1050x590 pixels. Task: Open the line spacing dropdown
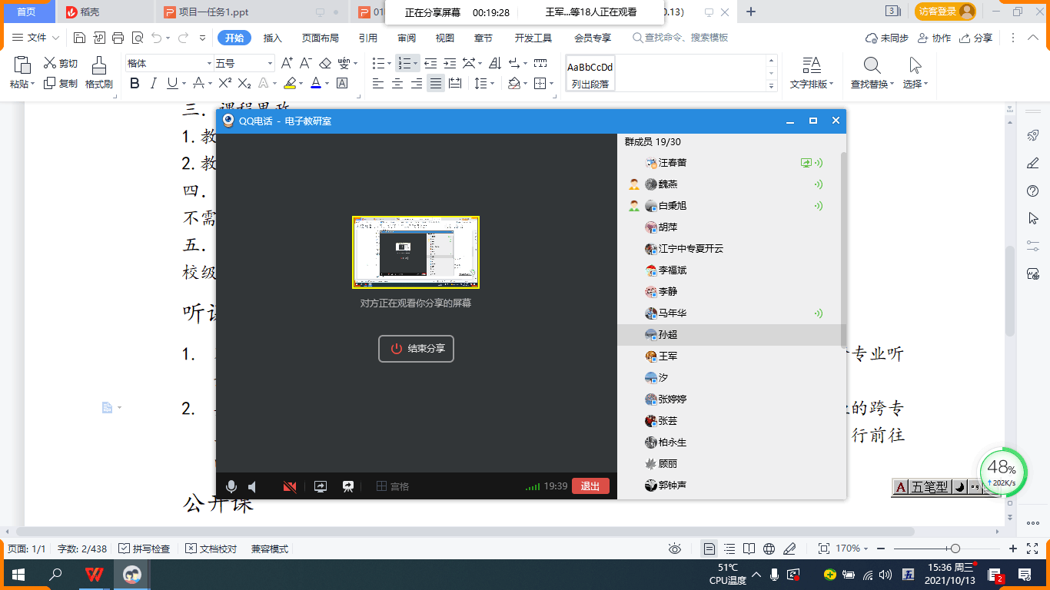484,83
